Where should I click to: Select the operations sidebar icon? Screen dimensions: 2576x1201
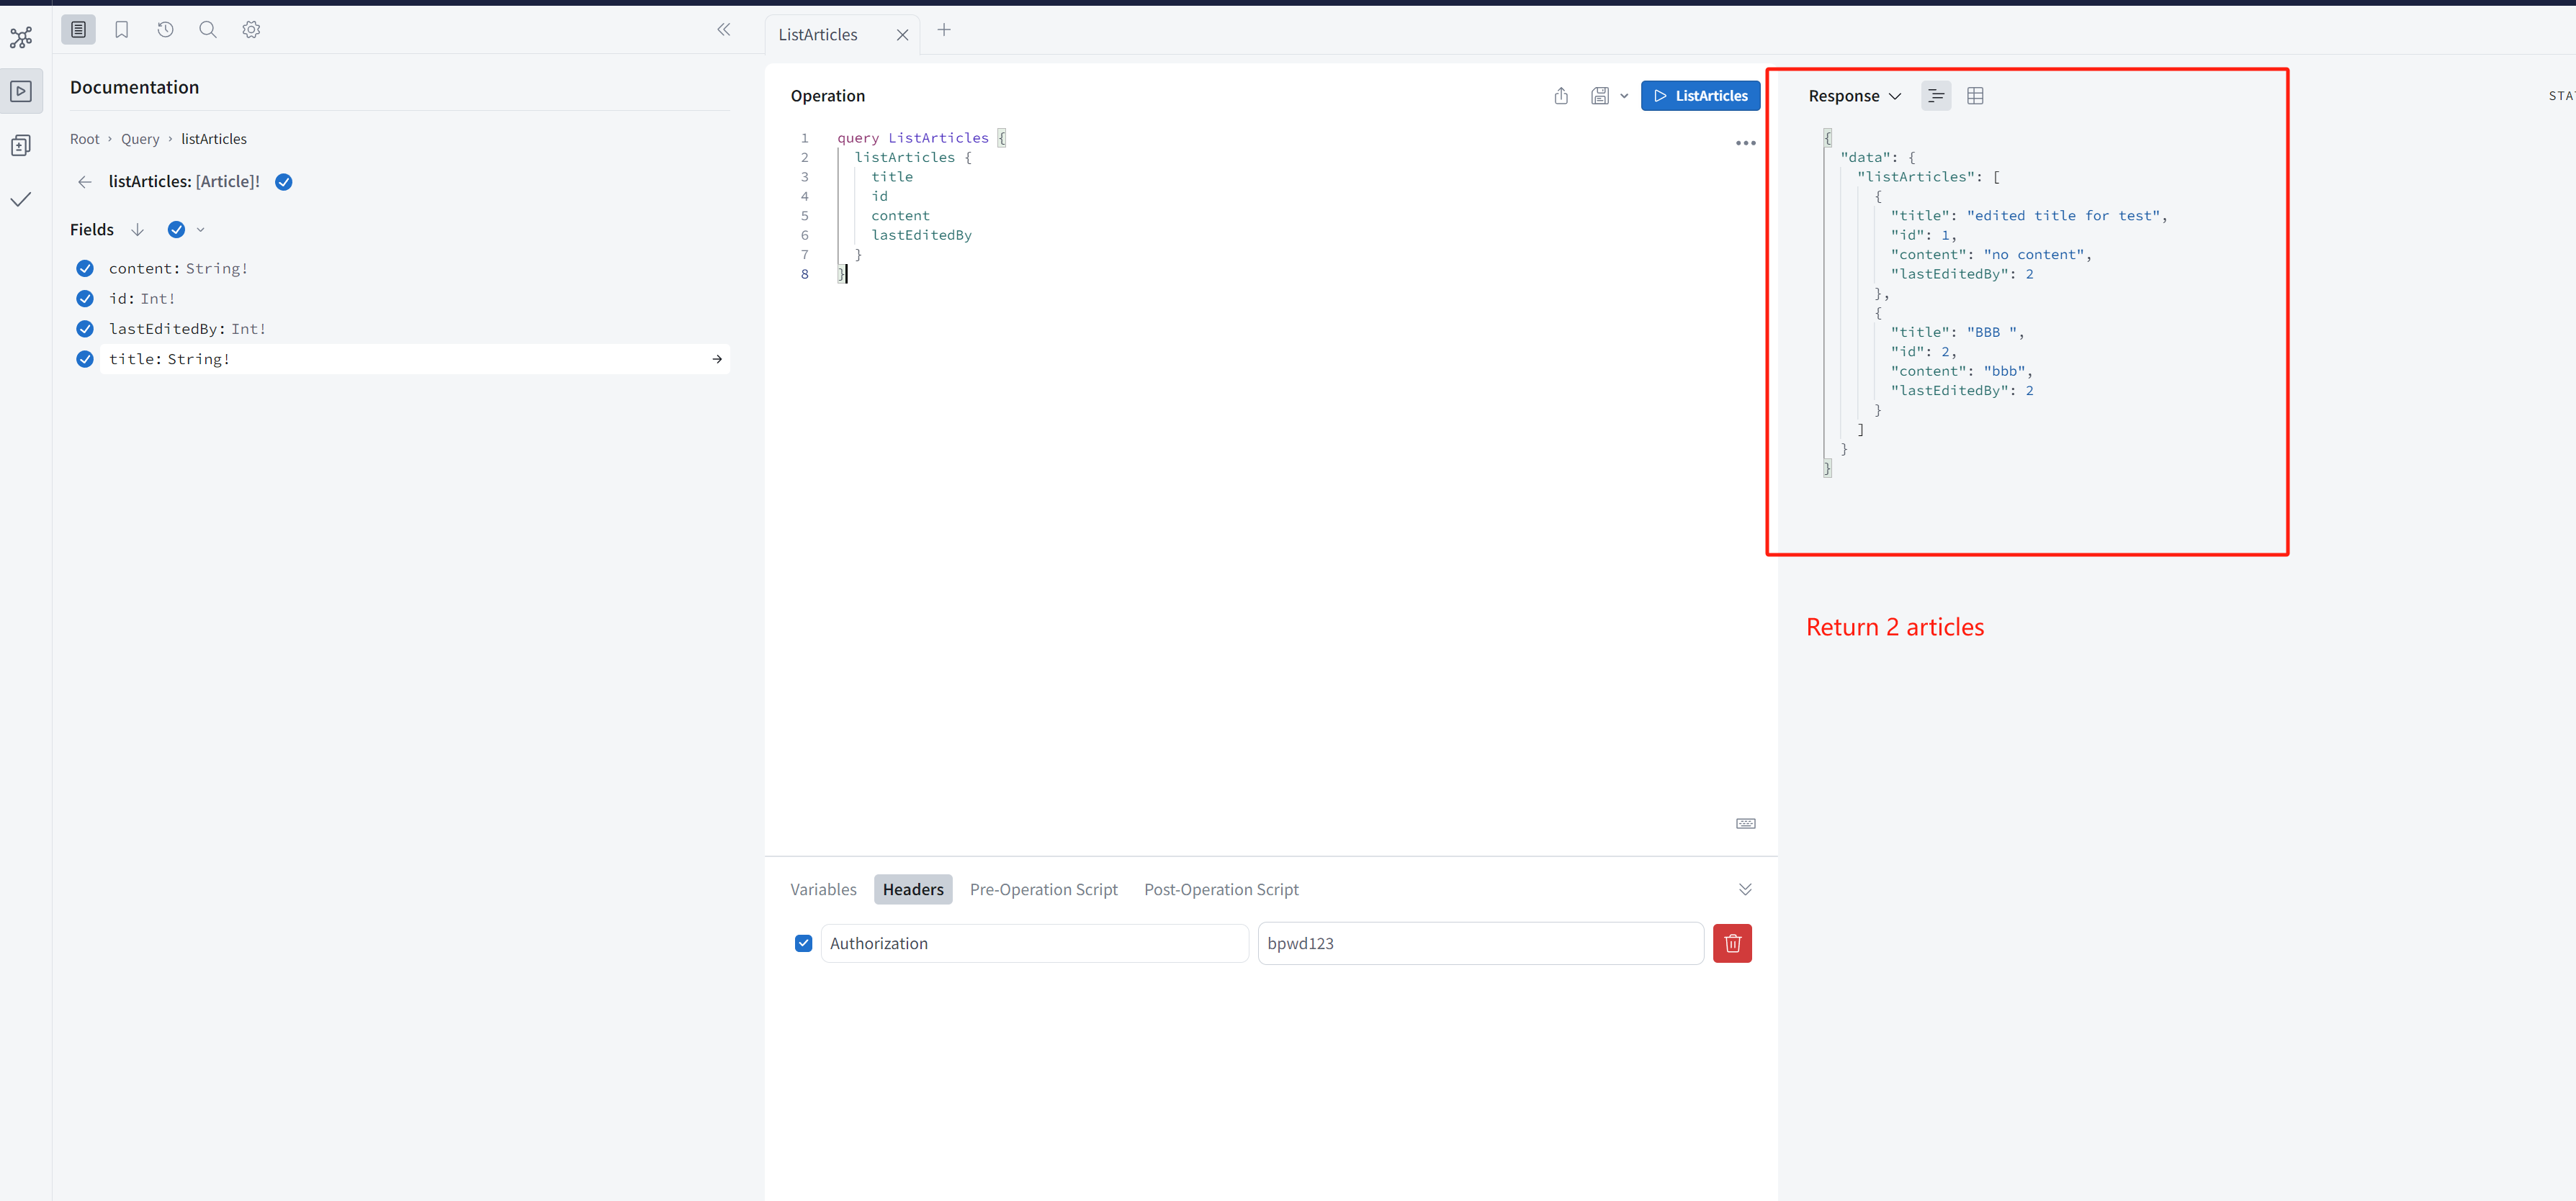(21, 91)
